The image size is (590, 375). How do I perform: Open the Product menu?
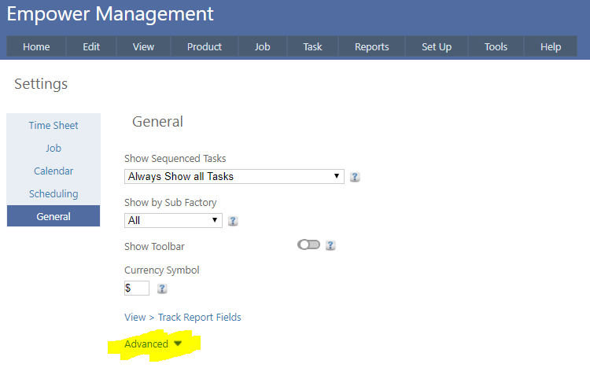click(x=205, y=46)
